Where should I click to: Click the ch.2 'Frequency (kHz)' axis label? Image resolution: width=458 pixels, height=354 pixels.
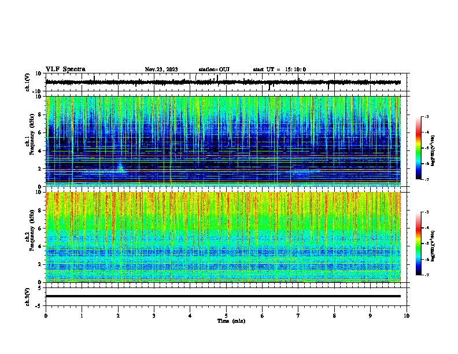pyautogui.click(x=32, y=230)
